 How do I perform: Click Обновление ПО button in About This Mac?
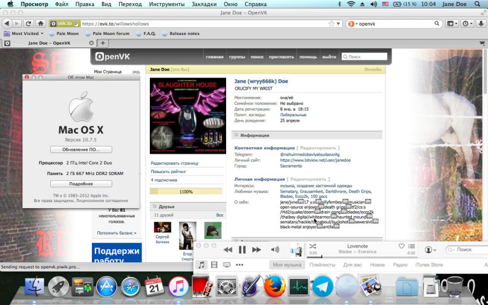[x=81, y=149]
